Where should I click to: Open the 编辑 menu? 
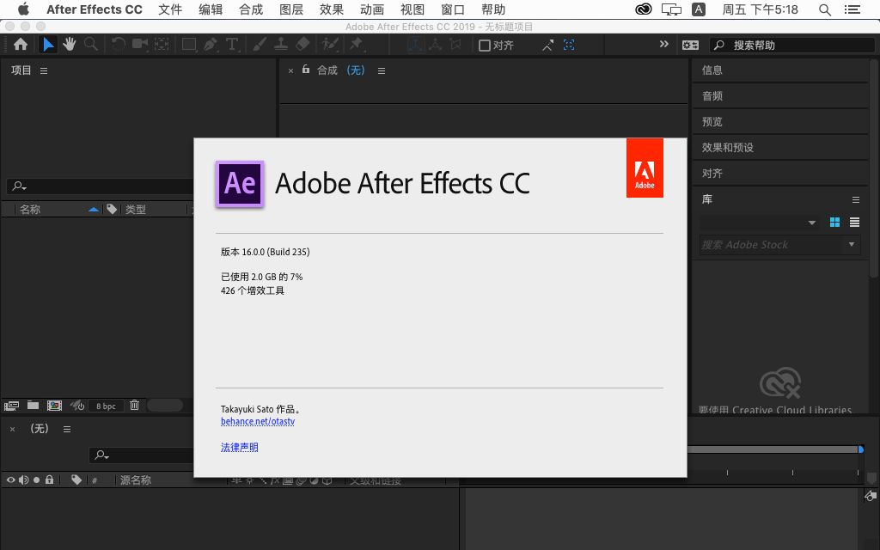click(x=211, y=9)
